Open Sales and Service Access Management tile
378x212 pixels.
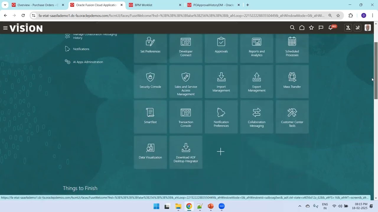186,82
